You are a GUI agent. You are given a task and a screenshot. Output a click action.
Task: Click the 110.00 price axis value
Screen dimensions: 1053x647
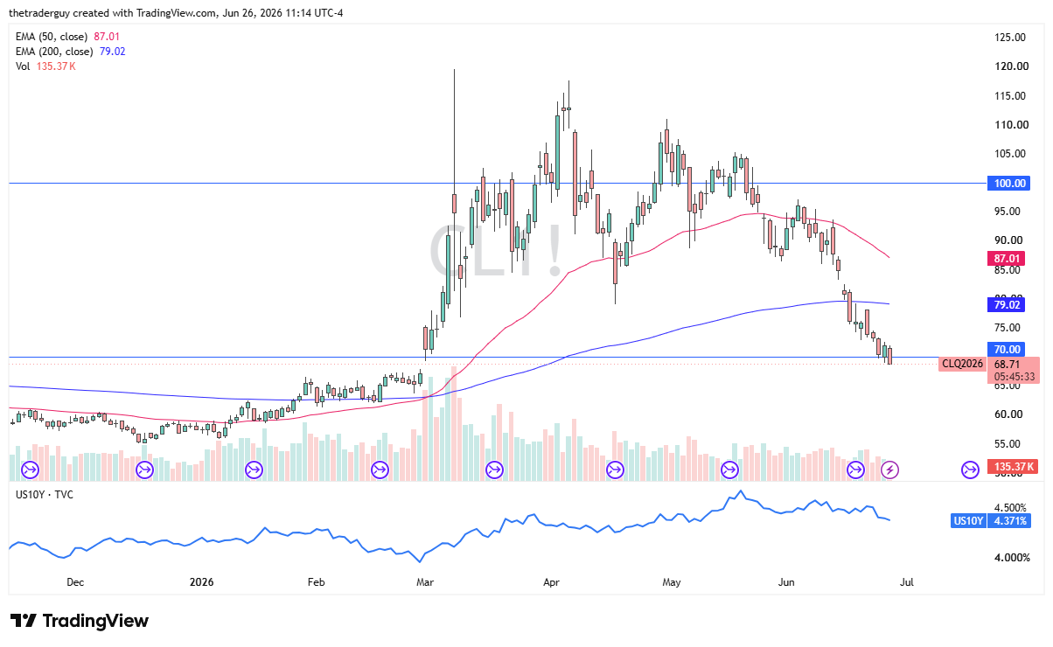1010,125
